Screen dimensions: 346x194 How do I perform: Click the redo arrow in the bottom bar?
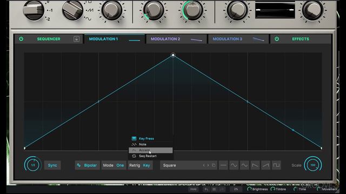(x=222, y=189)
